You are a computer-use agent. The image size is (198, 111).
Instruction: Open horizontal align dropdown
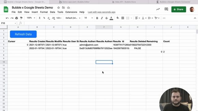point(137,18)
